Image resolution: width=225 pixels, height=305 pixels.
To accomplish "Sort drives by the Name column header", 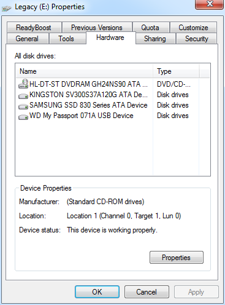I will click(x=85, y=71).
